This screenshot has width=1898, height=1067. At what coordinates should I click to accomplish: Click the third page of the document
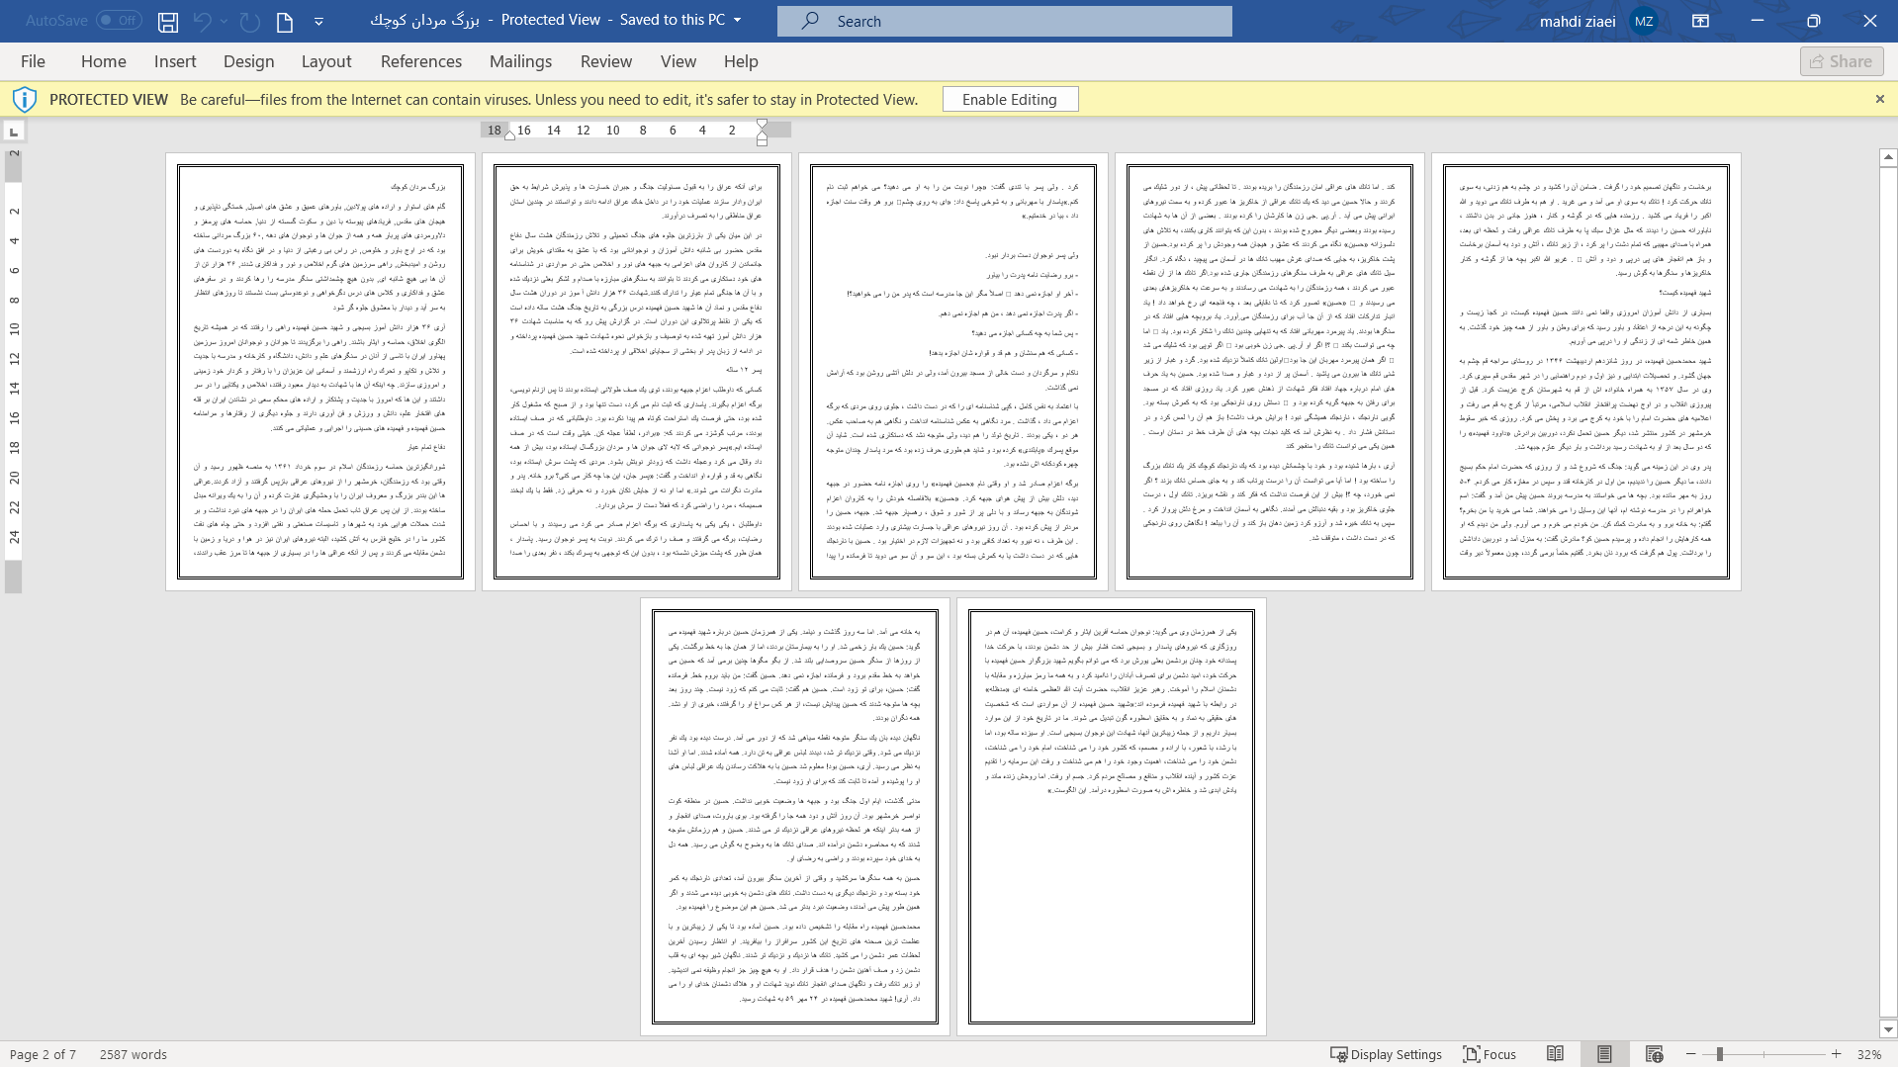953,372
